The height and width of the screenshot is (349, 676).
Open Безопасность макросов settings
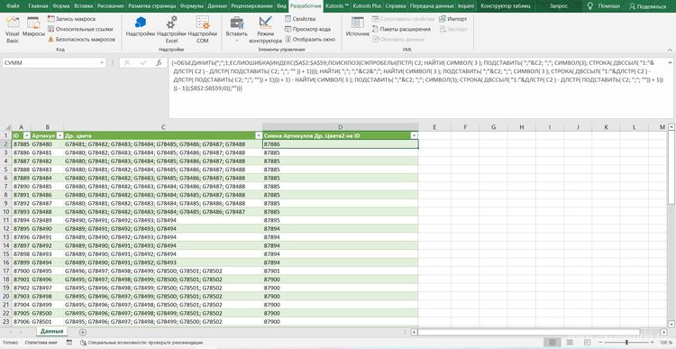click(x=81, y=40)
